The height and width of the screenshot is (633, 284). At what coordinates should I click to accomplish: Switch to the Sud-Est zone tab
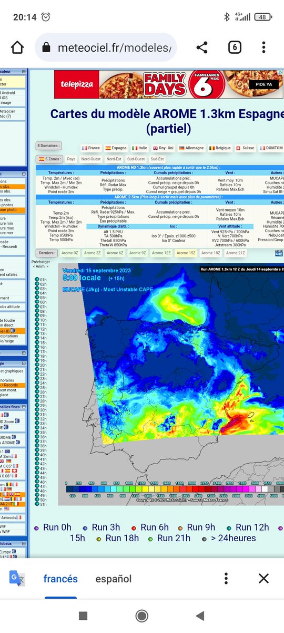pos(157,159)
